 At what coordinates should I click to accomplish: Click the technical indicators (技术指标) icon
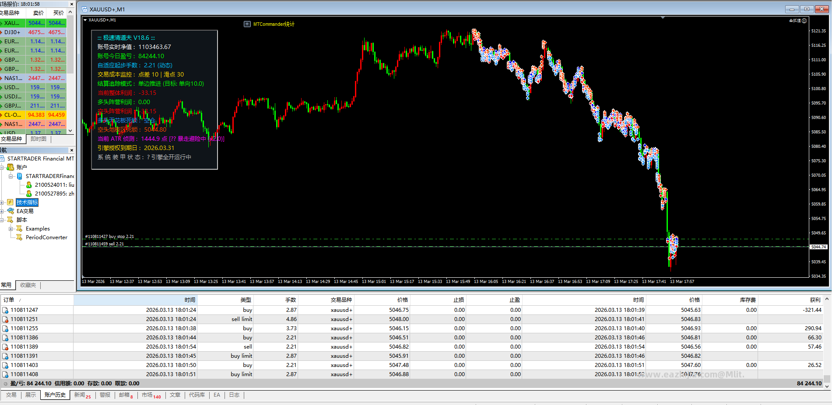coord(11,202)
